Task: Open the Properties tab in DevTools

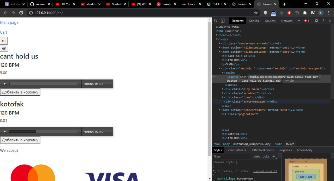Action: point(285,150)
